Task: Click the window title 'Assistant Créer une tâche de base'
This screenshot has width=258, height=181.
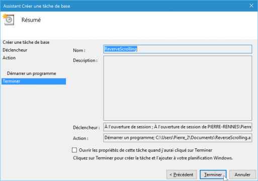Action: pyautogui.click(x=37, y=6)
